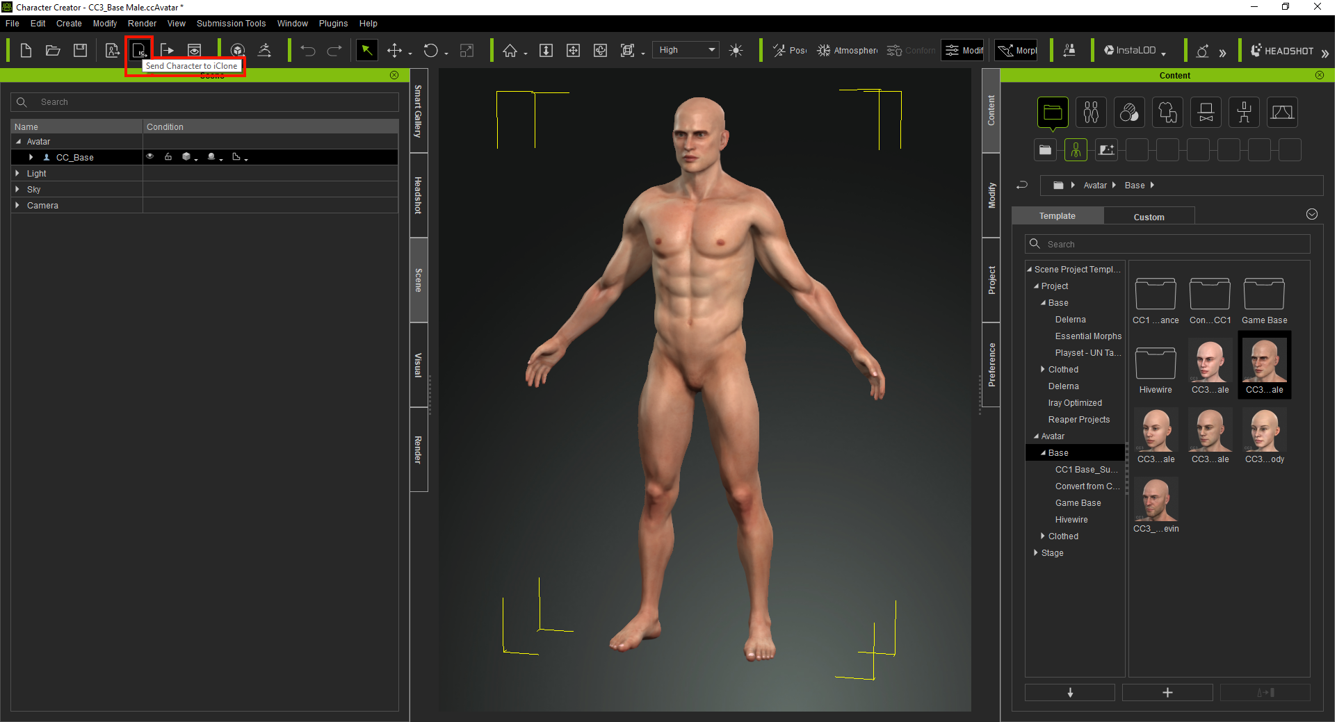Expand the Sky node in Scene

click(x=17, y=189)
